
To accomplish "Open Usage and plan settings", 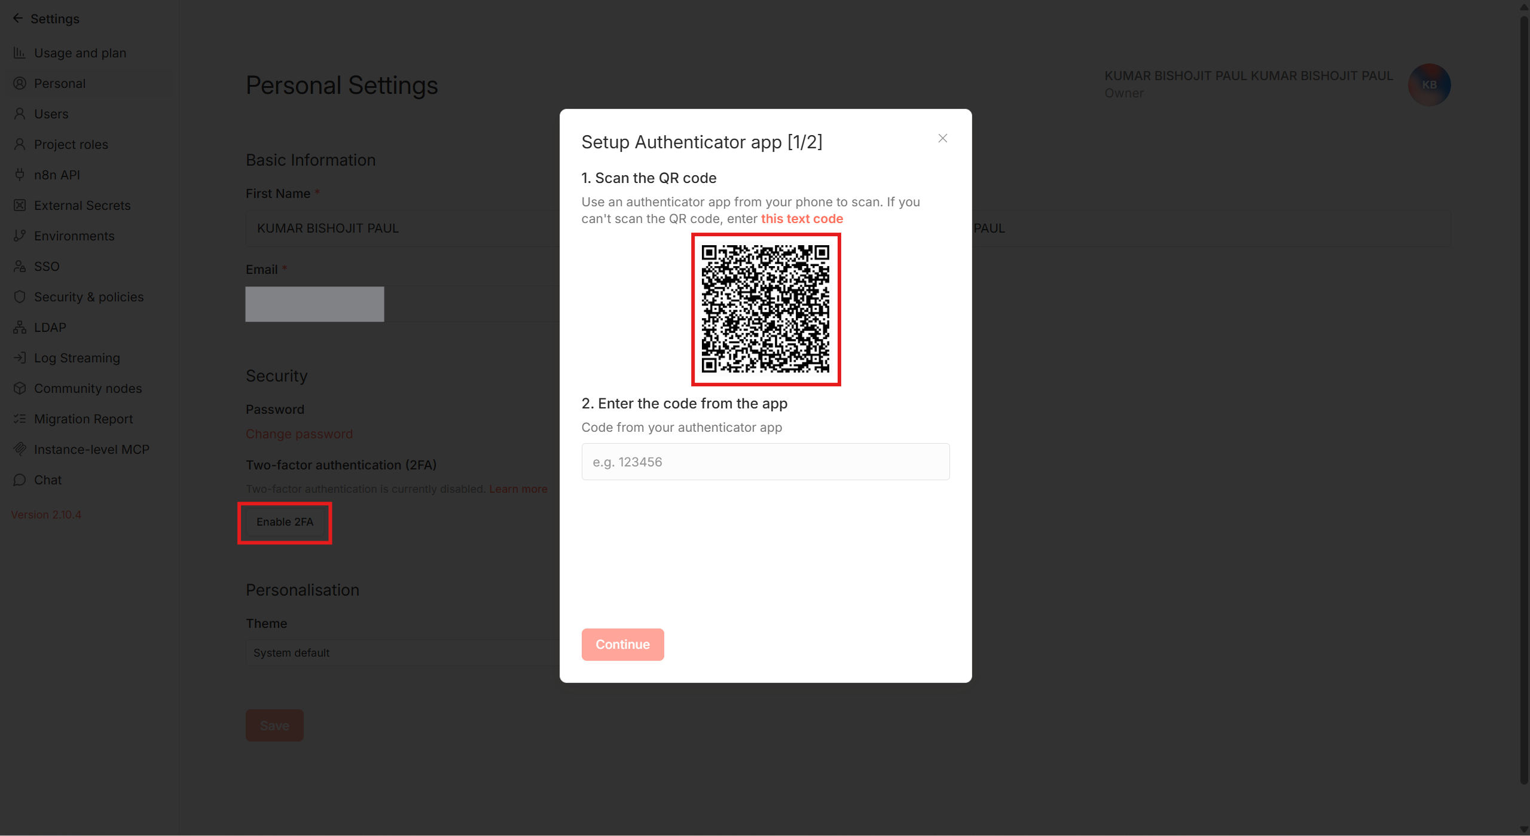I will (90, 53).
